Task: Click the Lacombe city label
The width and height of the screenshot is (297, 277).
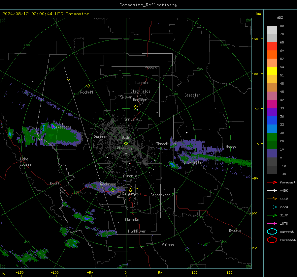Action: (142, 83)
